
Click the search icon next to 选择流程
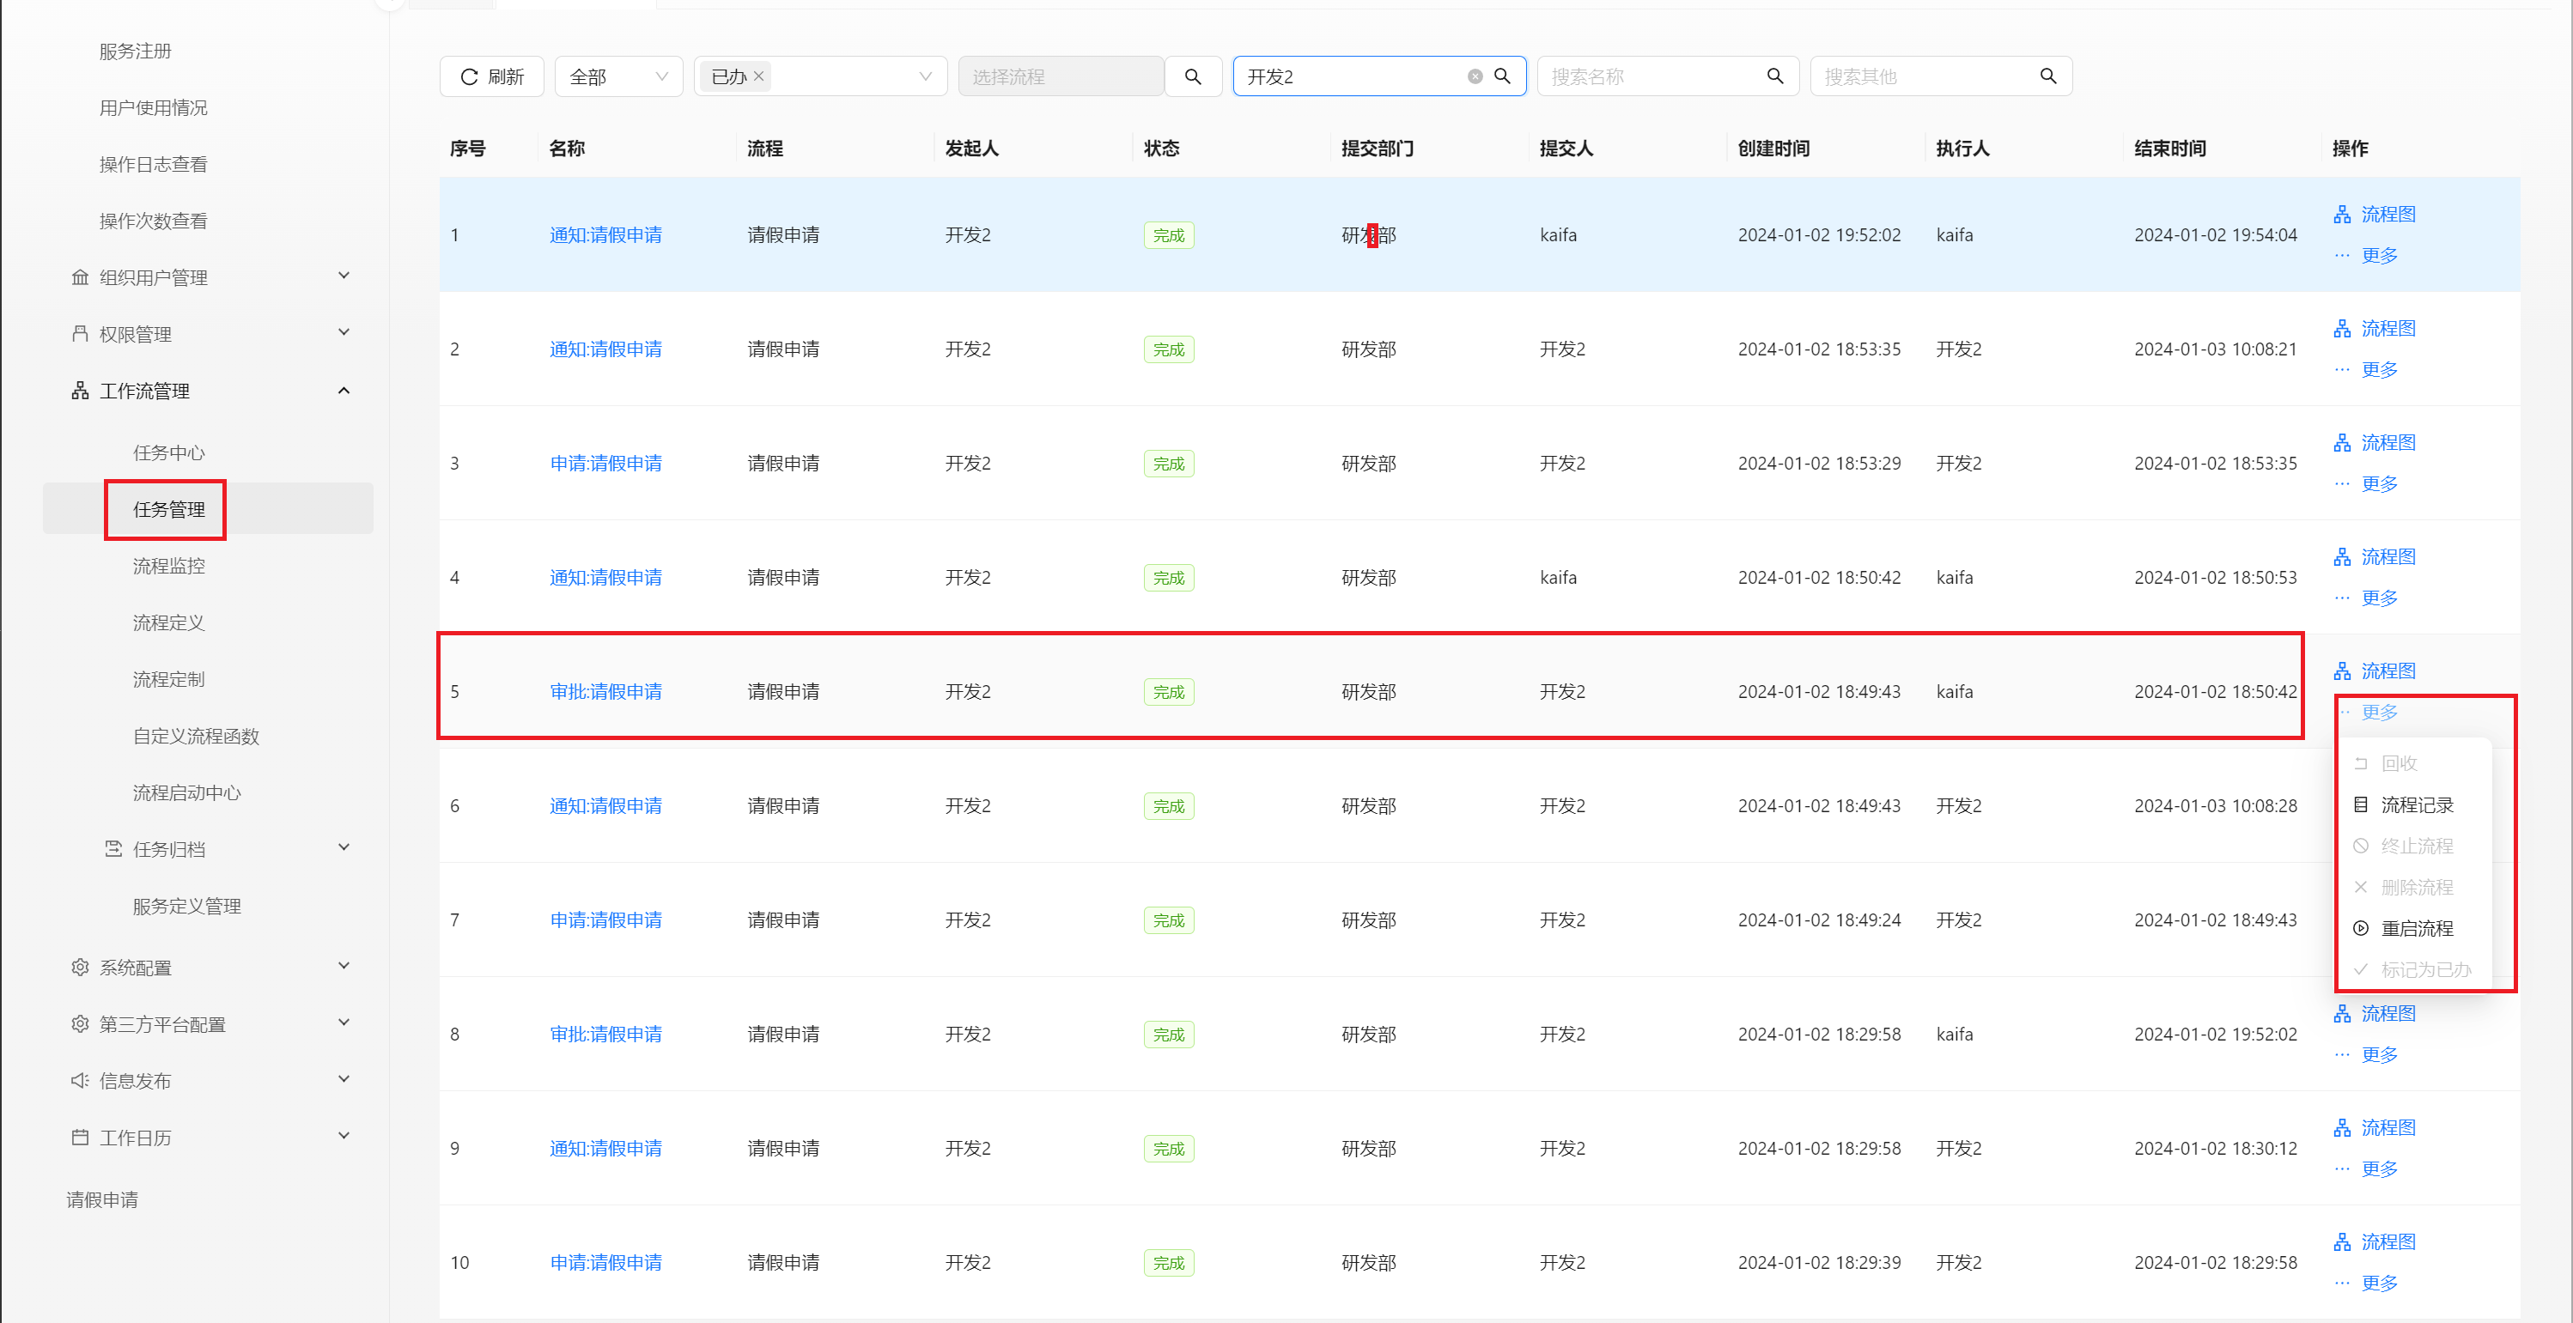(1193, 77)
